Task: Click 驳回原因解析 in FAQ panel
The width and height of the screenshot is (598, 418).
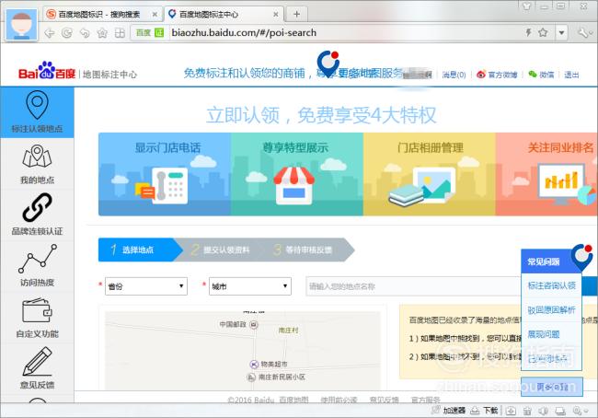Action: pos(551,310)
